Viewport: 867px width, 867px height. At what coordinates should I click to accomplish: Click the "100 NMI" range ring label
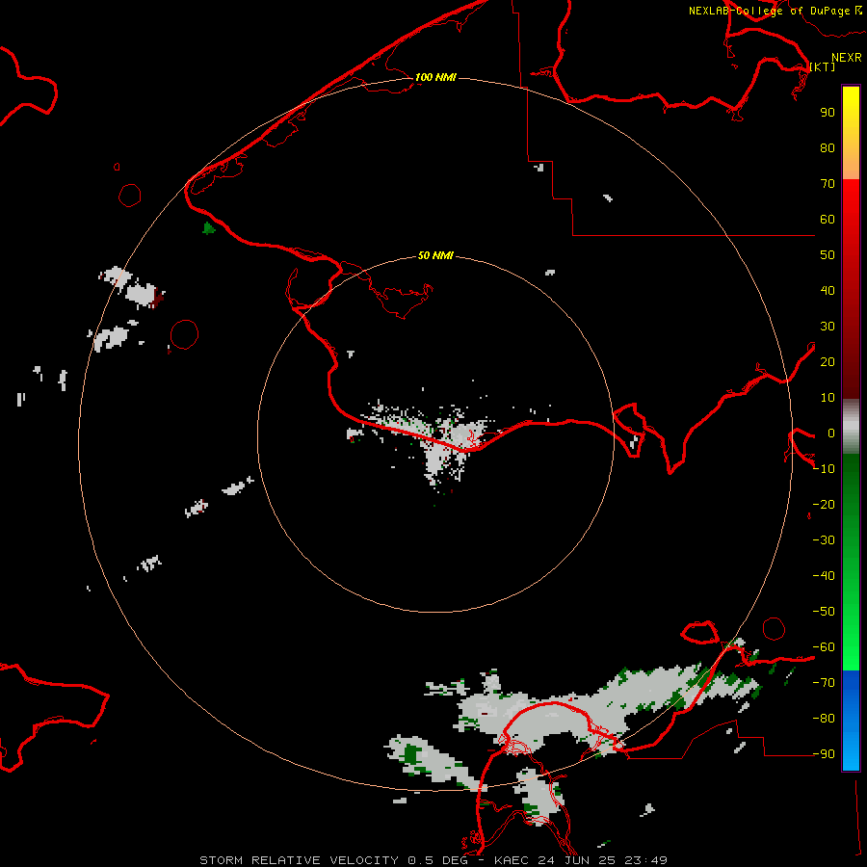point(435,77)
